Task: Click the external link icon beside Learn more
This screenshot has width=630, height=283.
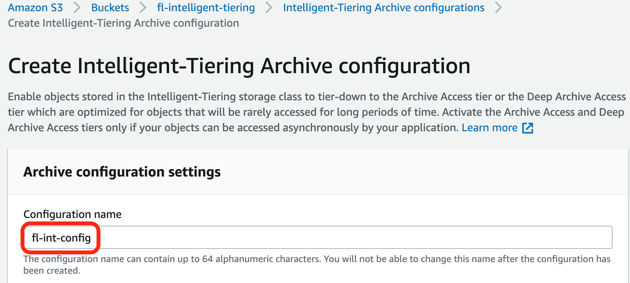Action: point(528,128)
